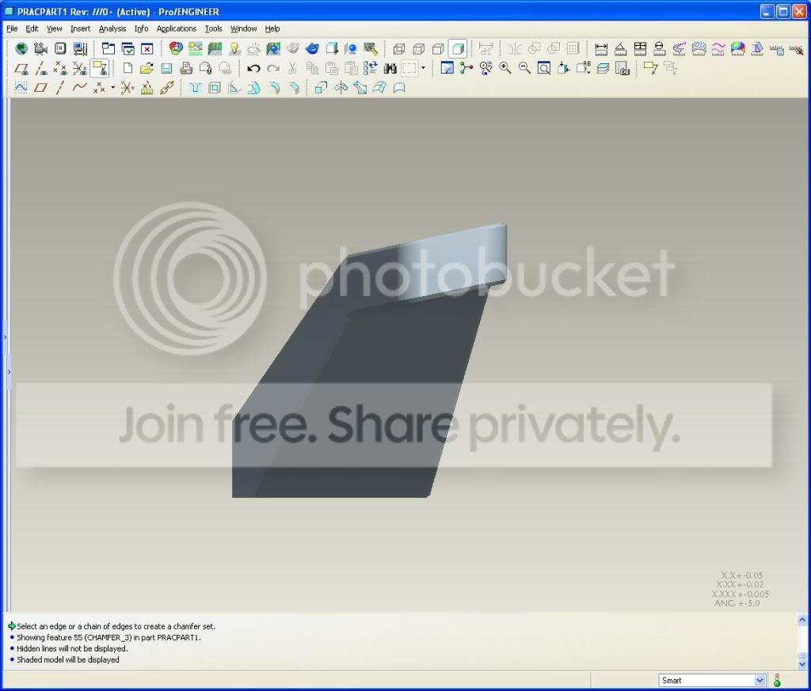
Task: Create a datum curve
Action: tap(80, 88)
